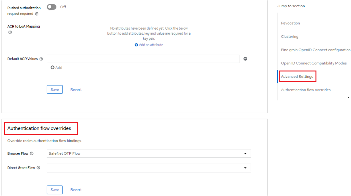Navigate to Open ID Connect Compatibility Modes

314,63
